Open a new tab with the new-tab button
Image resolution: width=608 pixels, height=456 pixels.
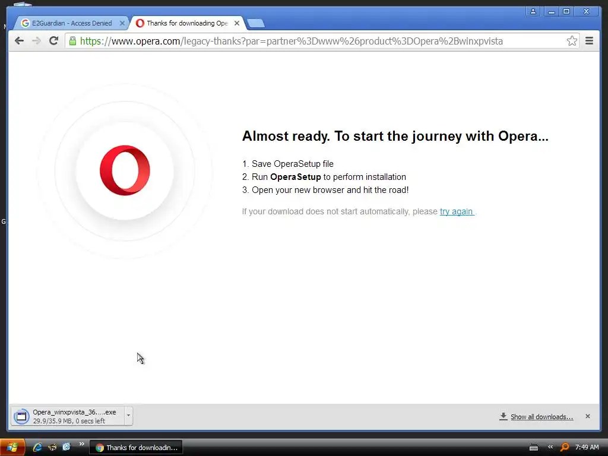[256, 24]
